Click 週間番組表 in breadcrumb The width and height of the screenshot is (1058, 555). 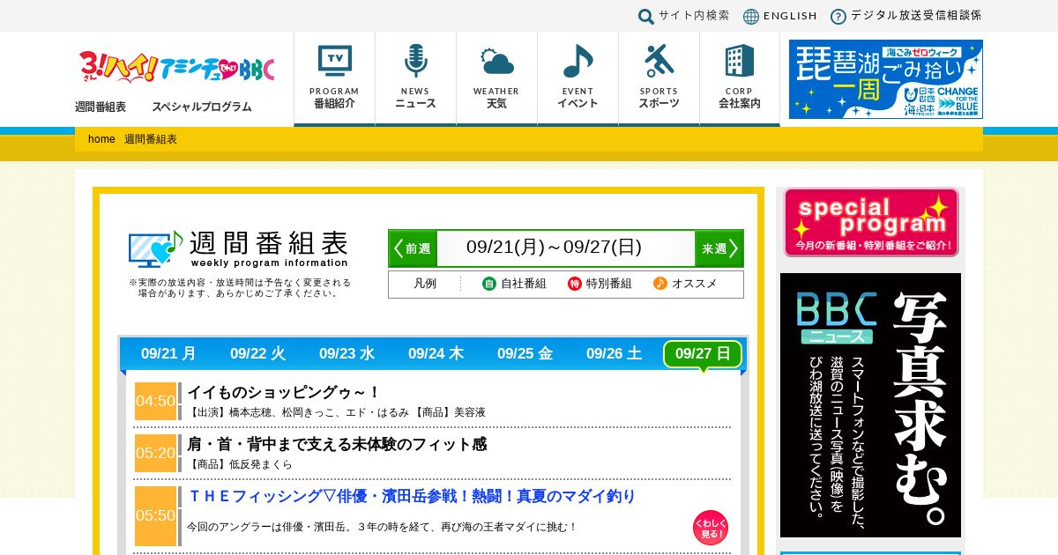(x=151, y=139)
